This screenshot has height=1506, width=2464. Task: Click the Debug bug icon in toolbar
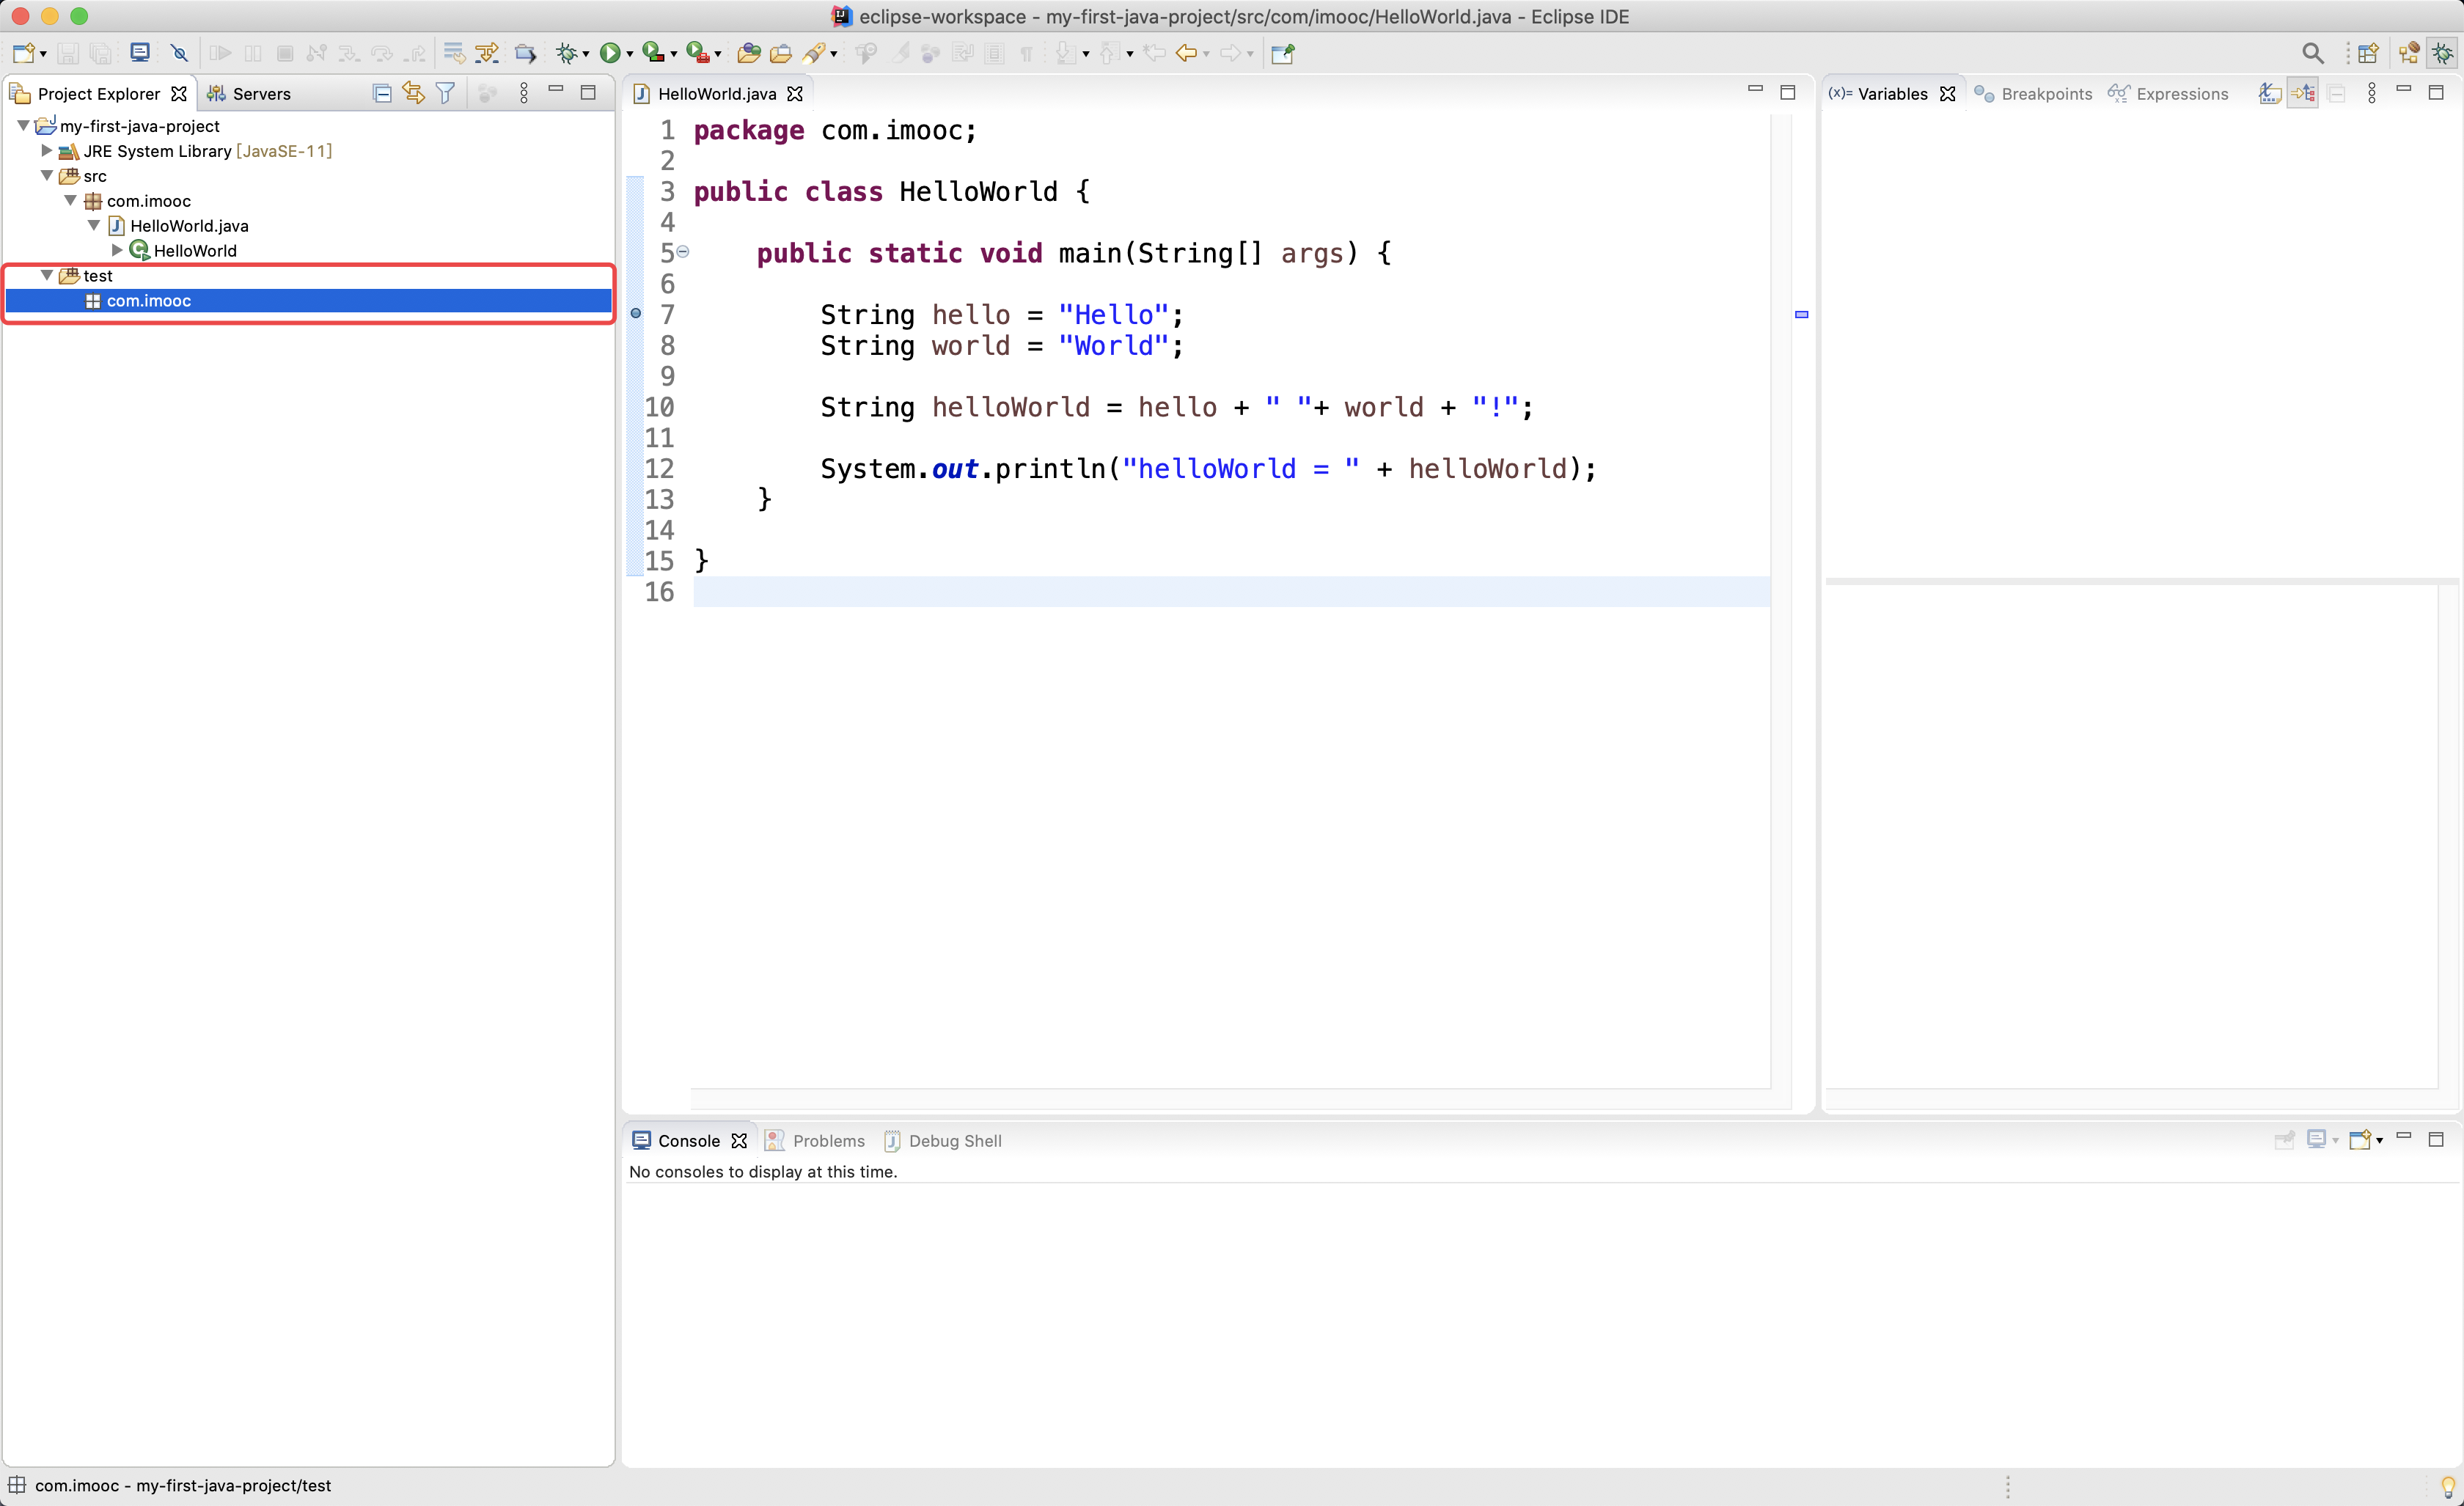[568, 54]
